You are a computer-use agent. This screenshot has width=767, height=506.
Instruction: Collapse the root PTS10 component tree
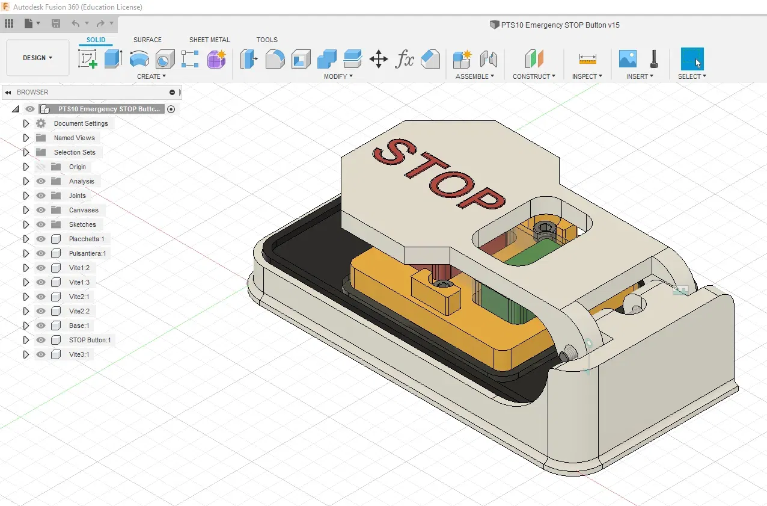[x=15, y=109]
